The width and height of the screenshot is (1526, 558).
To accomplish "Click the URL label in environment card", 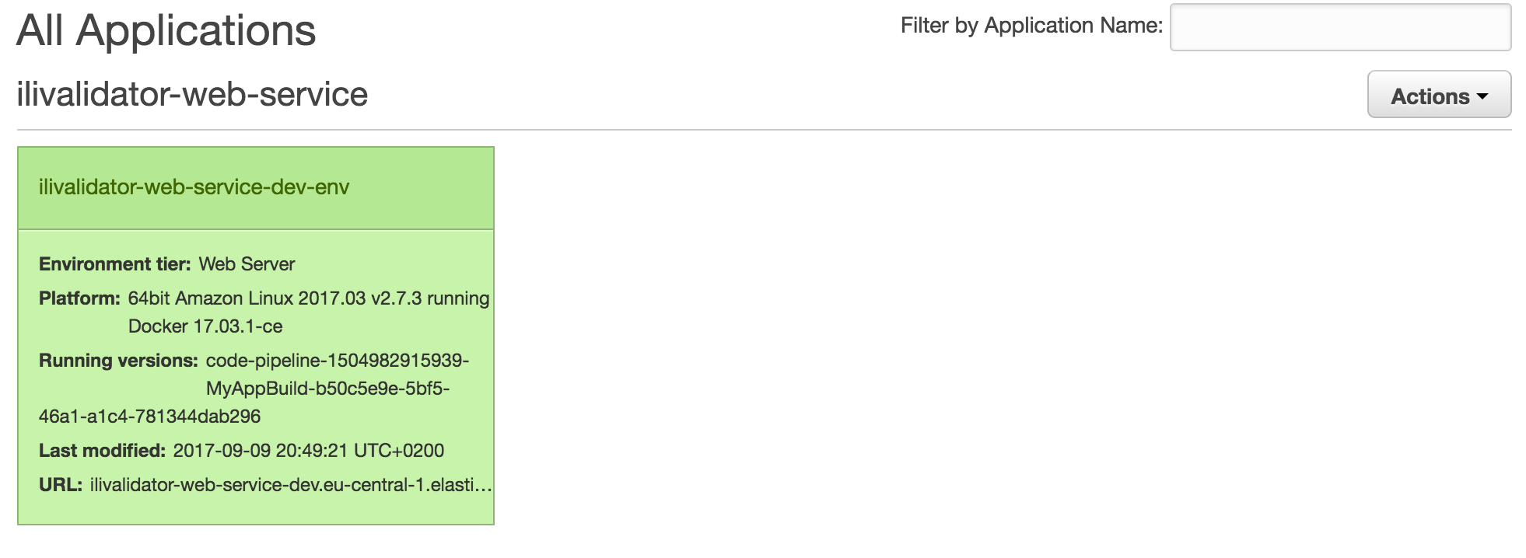I will coord(61,485).
